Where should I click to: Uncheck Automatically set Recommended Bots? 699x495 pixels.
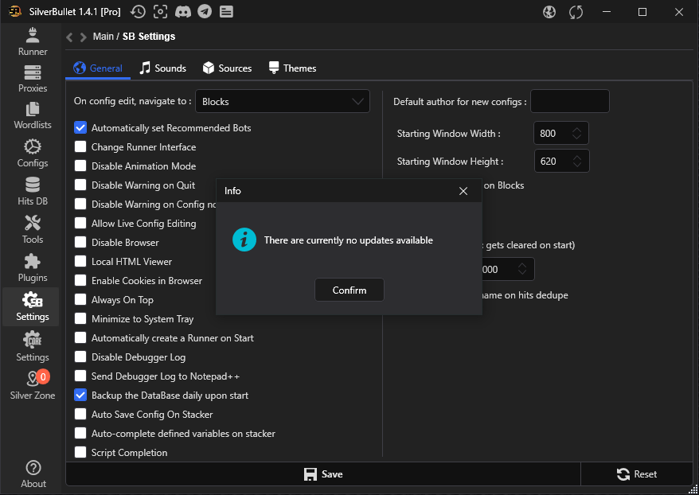80,128
